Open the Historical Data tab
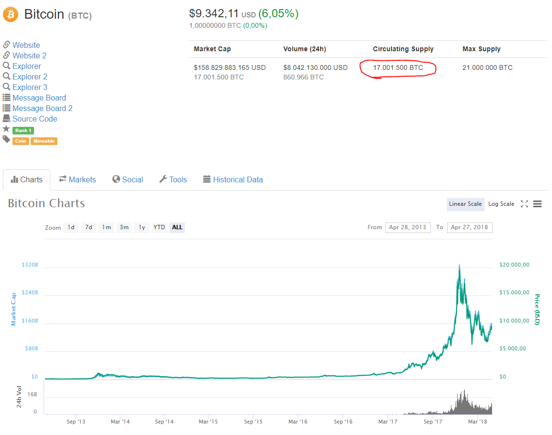The width and height of the screenshot is (552, 435). [x=233, y=180]
